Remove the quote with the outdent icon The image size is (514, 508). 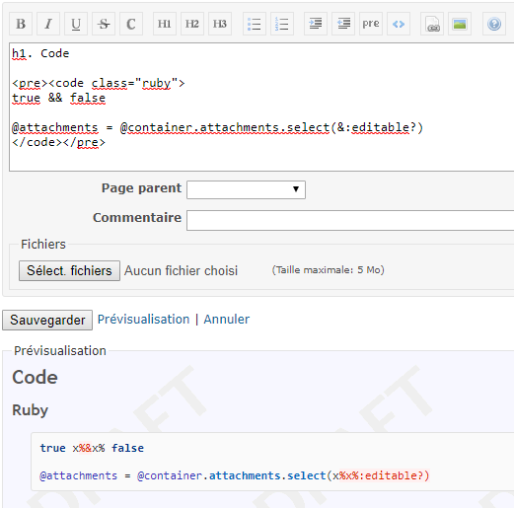(343, 24)
